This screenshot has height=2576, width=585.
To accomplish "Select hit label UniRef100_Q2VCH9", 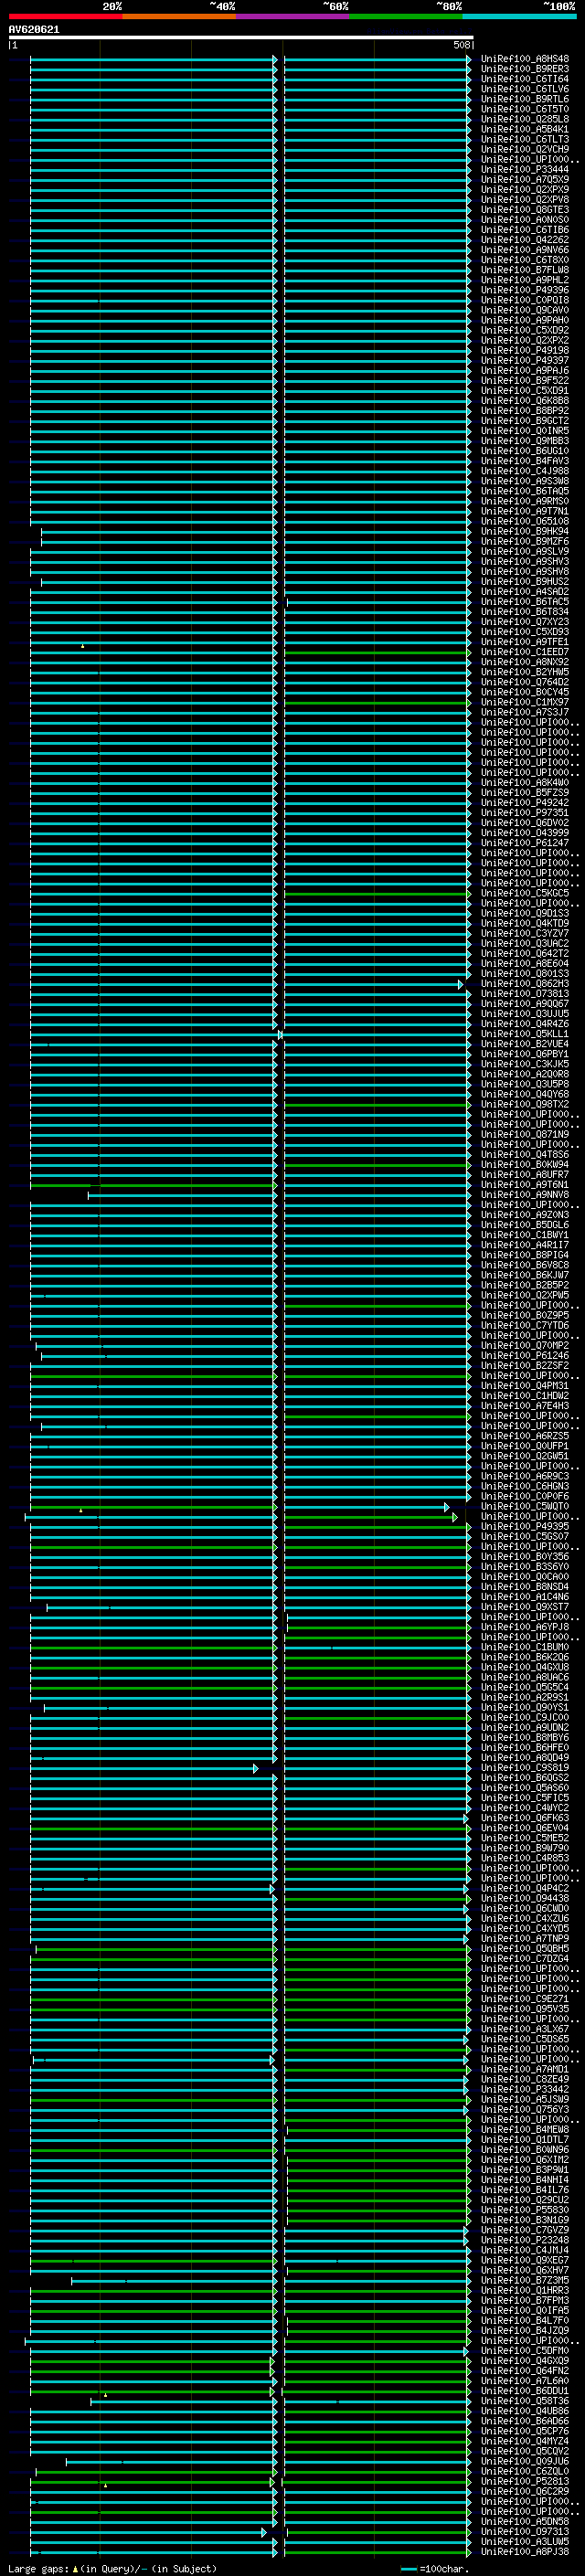I will click(x=525, y=149).
